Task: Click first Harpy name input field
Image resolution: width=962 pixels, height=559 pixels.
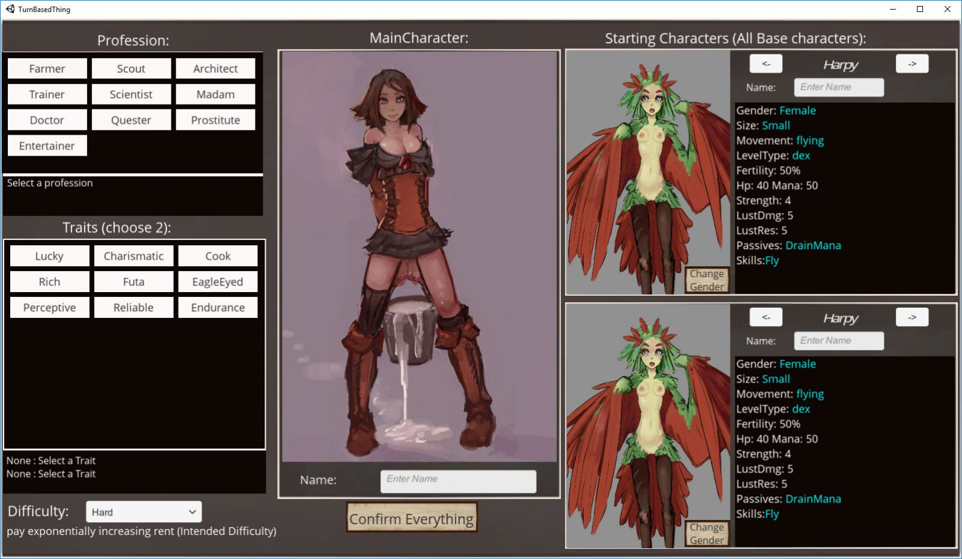Action: click(839, 87)
